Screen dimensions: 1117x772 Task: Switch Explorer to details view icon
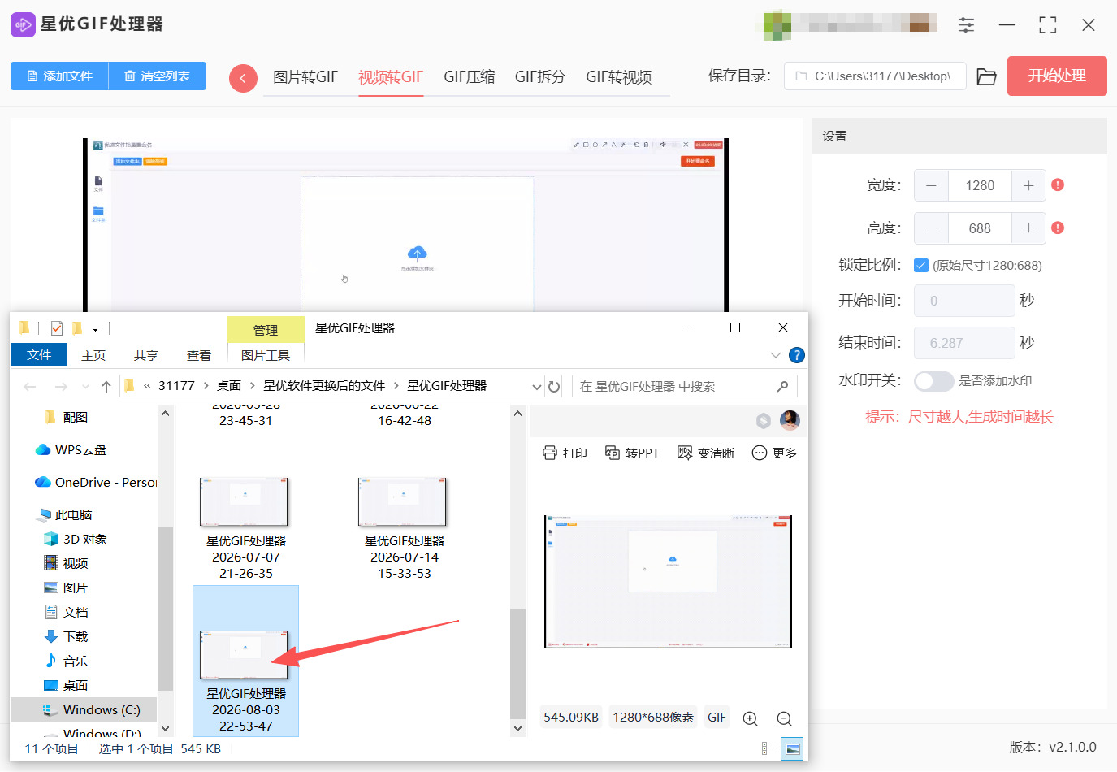769,748
